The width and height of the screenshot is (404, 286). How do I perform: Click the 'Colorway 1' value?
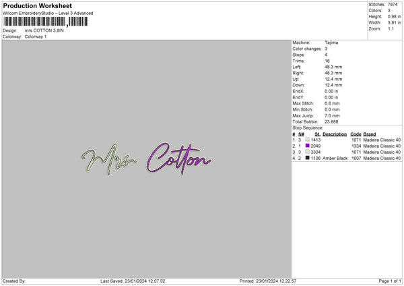coord(36,36)
